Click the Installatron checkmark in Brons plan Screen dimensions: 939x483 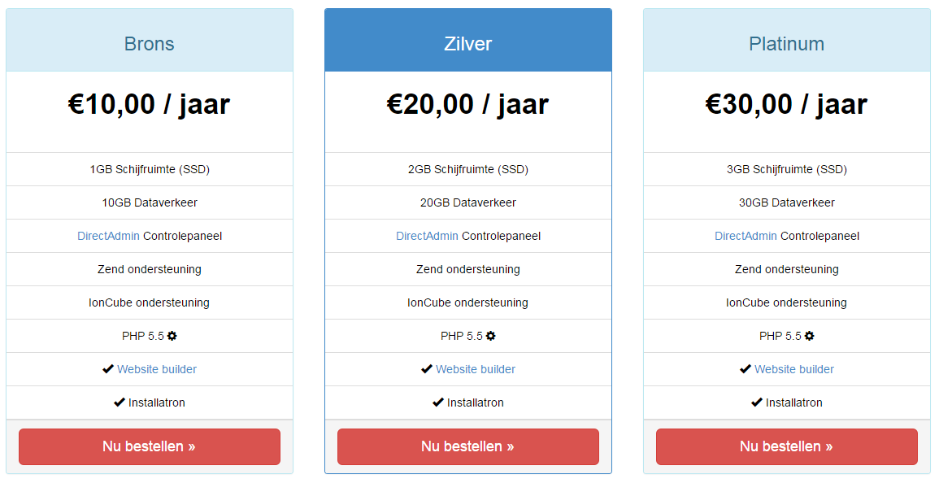coord(120,402)
